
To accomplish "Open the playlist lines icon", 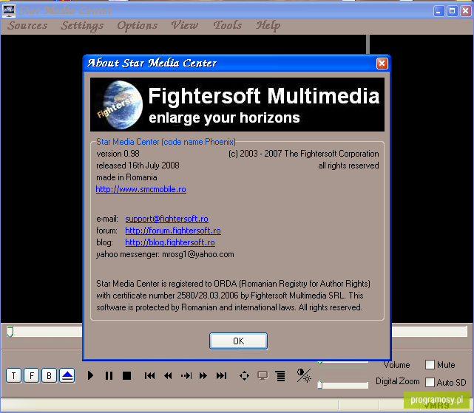I will pyautogui.click(x=280, y=376).
